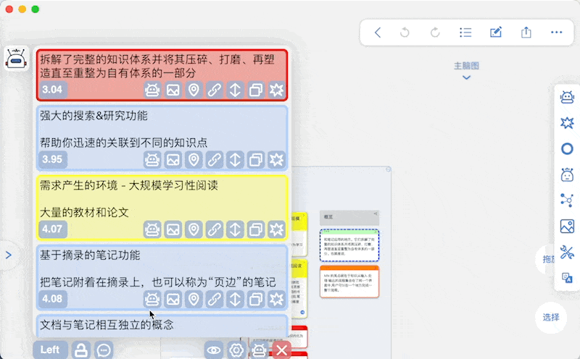The height and width of the screenshot is (359, 580).
Task: Click the redo arrow in top toolbar
Action: (435, 33)
